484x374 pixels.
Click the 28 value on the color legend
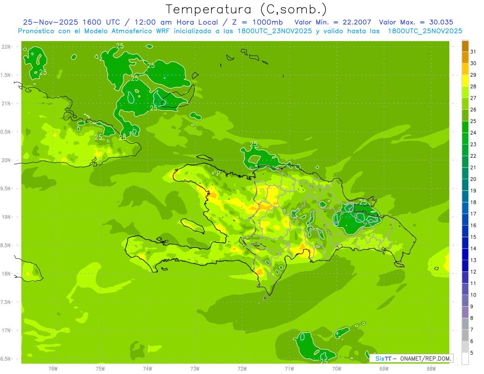(473, 86)
